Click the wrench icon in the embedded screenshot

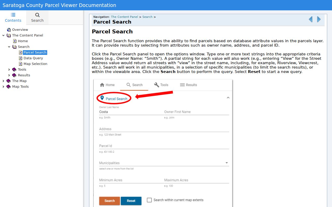156,85
